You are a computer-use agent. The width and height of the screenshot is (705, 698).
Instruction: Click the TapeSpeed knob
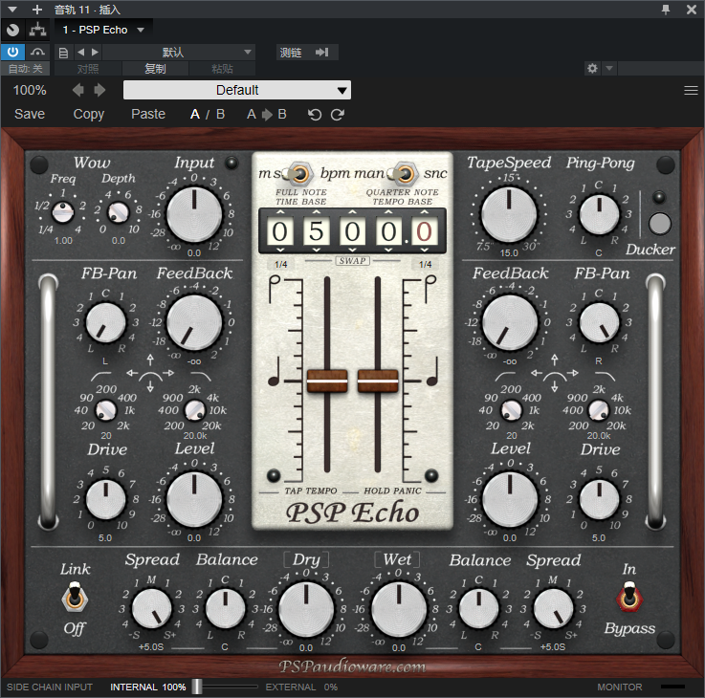(509, 214)
